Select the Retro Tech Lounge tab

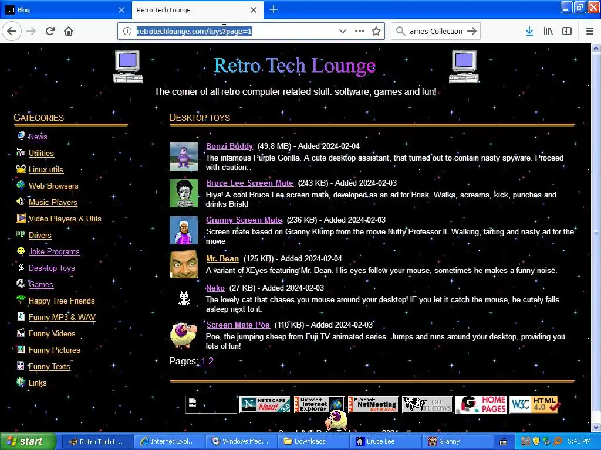coord(197,10)
